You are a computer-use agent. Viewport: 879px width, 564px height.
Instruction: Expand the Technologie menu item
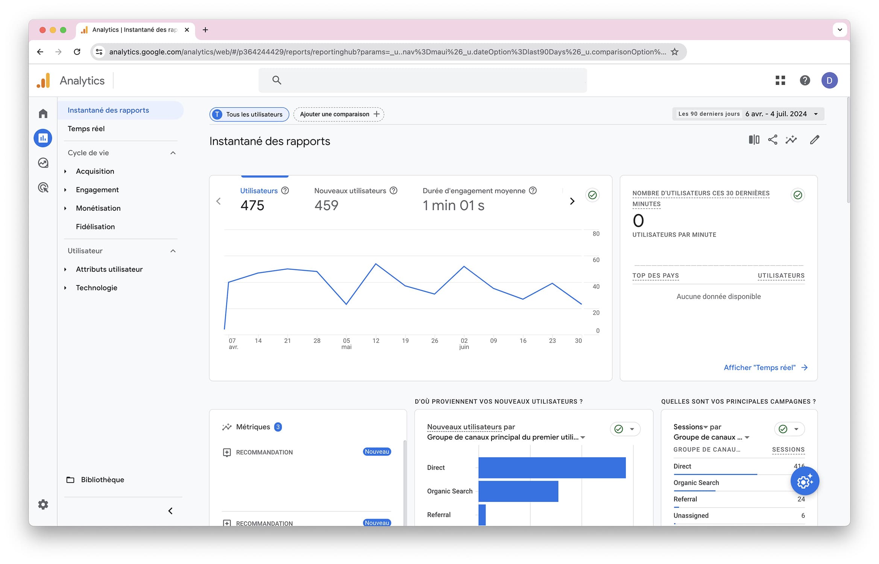point(65,288)
